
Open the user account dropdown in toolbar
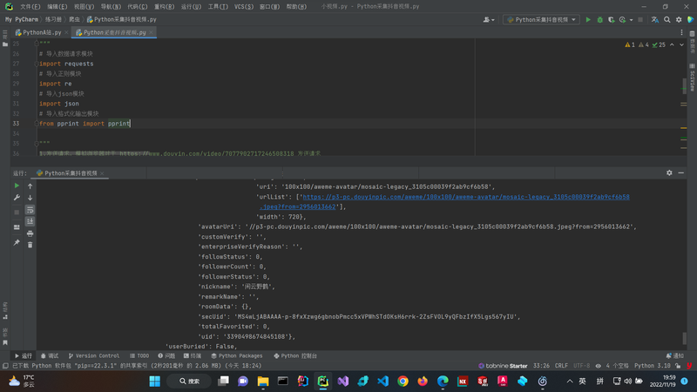(489, 19)
